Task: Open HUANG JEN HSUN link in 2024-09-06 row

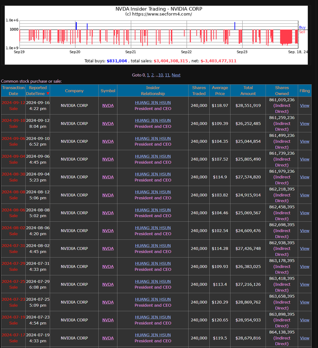Action: point(153,139)
